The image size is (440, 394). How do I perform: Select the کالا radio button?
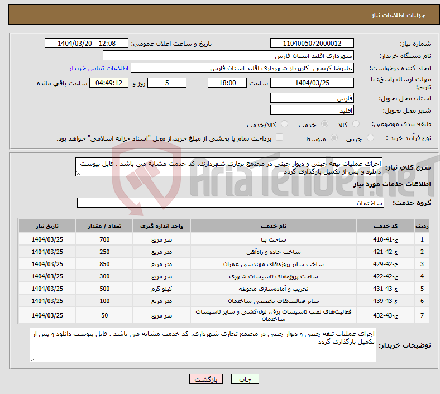pyautogui.click(x=356, y=124)
